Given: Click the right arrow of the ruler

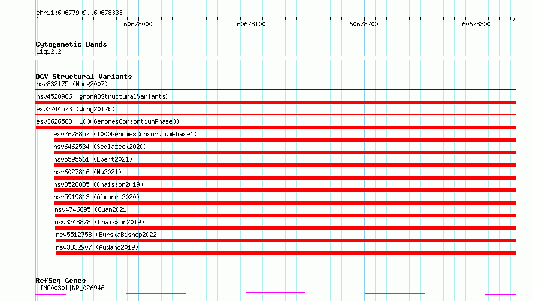Looking at the screenshot, I should (514, 19).
